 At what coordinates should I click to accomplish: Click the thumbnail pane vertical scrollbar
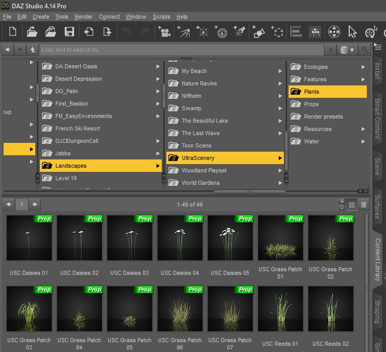(366, 285)
